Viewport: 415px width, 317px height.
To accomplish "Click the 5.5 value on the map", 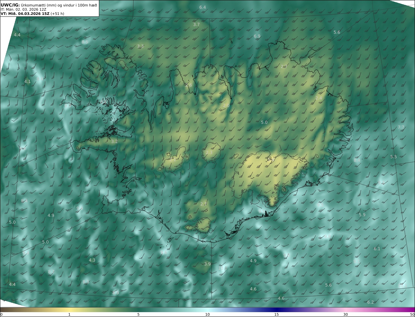I will (394, 157).
